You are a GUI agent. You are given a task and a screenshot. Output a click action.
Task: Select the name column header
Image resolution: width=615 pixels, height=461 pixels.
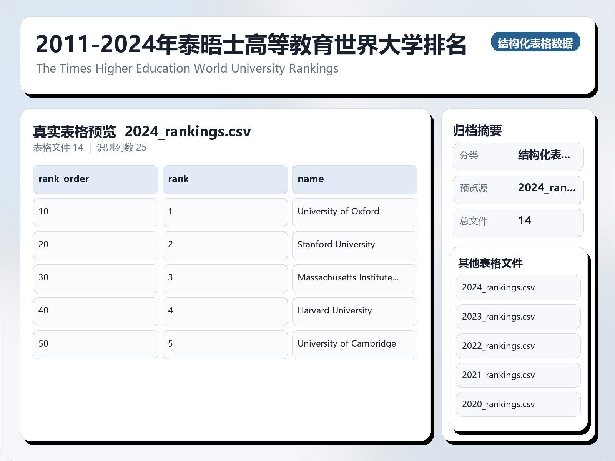[354, 179]
